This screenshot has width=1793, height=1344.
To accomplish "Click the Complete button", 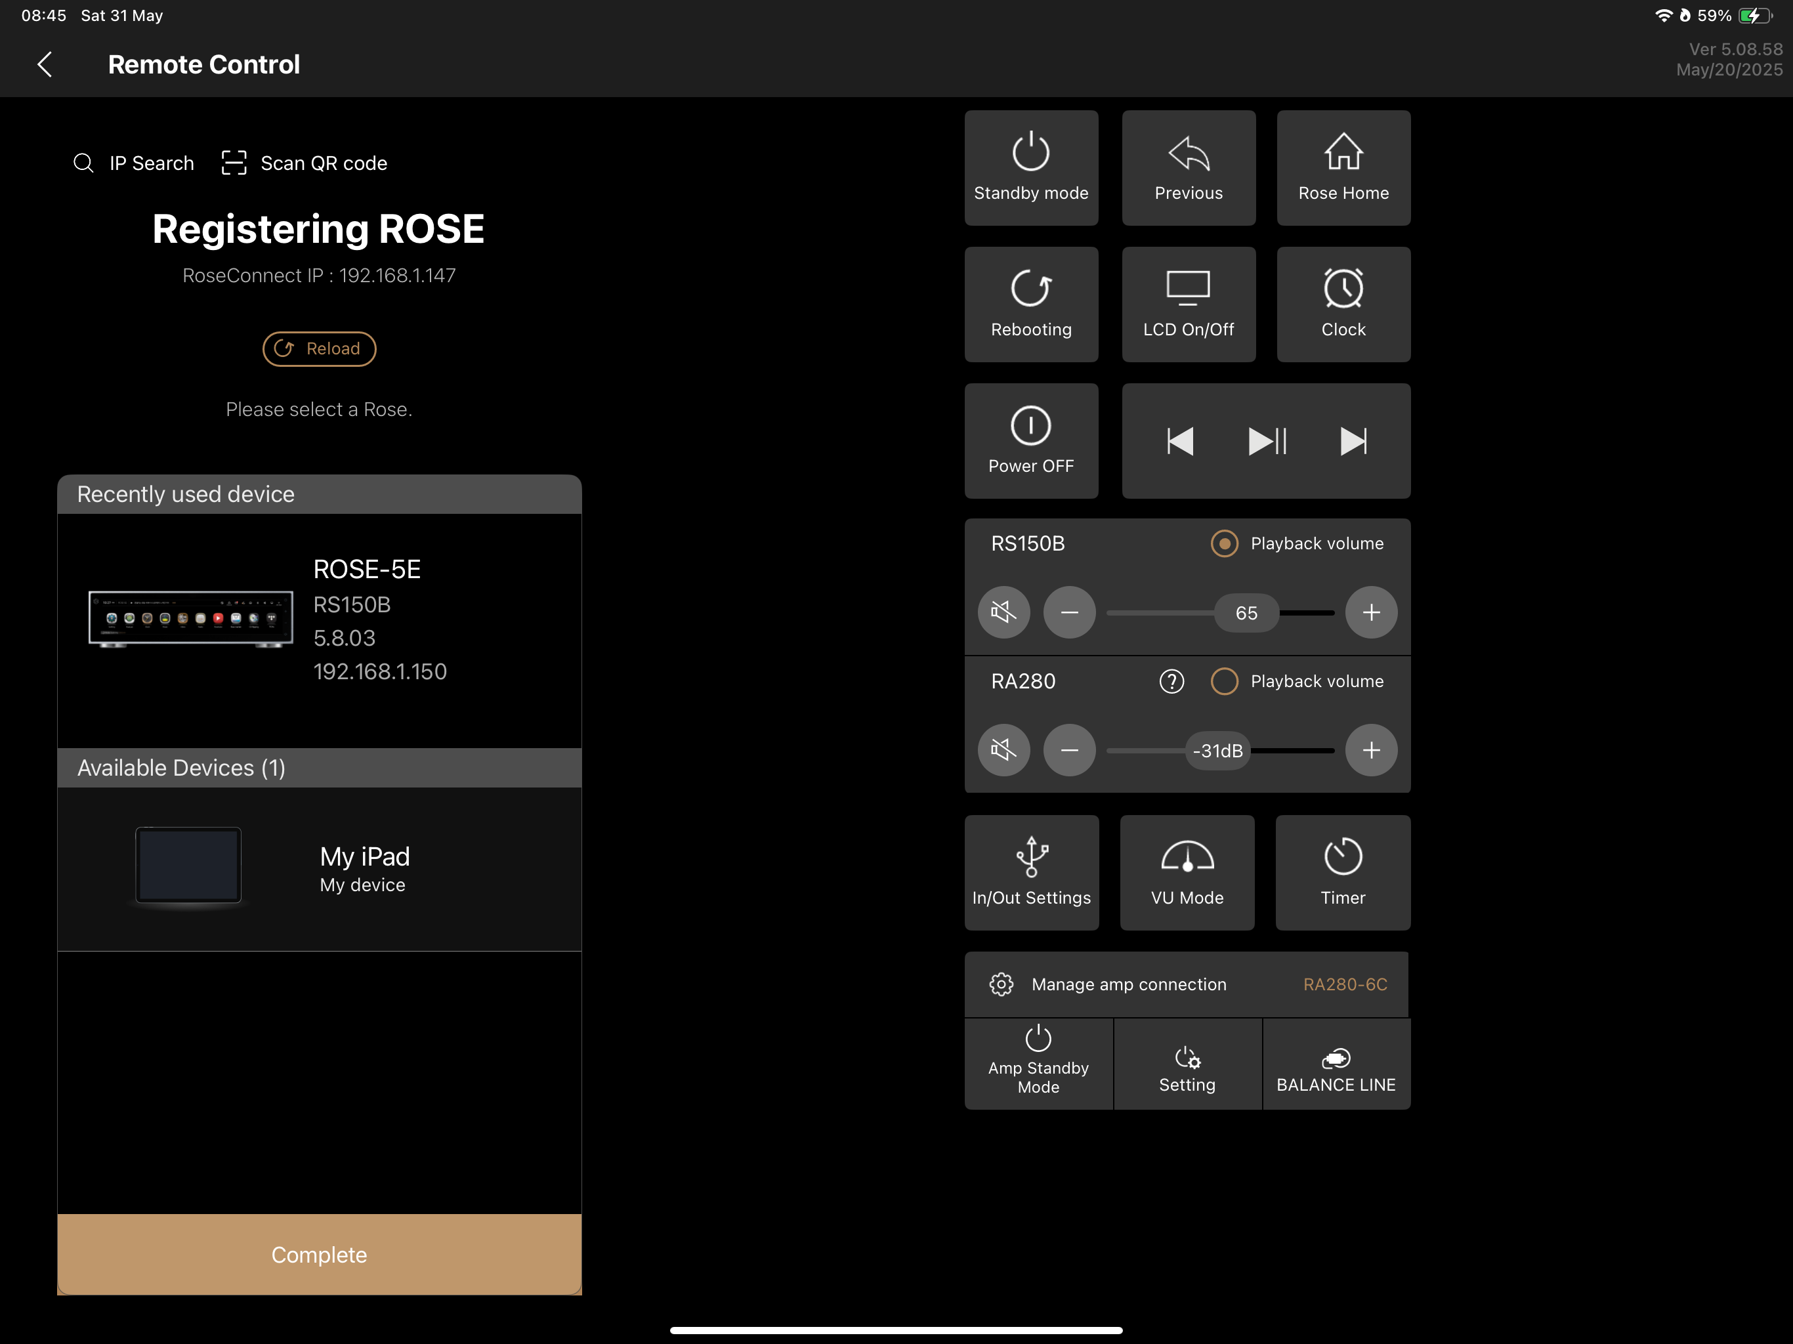I will (320, 1254).
